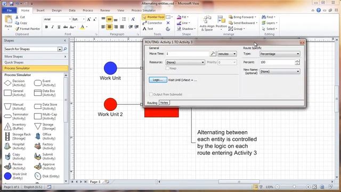341x192 pixels.
Task: Click the shapes search magnifier icon
Action: pos(65,49)
